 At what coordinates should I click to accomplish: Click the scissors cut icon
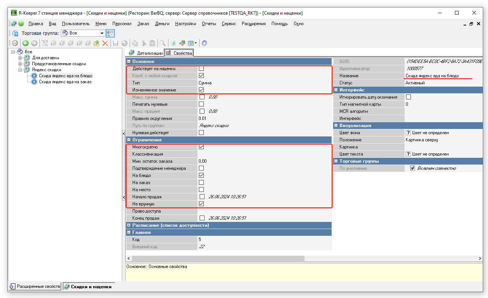143,43
